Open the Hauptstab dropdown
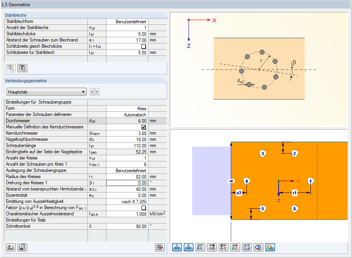Image resolution: width=352 pixels, height=258 pixels. point(47,92)
